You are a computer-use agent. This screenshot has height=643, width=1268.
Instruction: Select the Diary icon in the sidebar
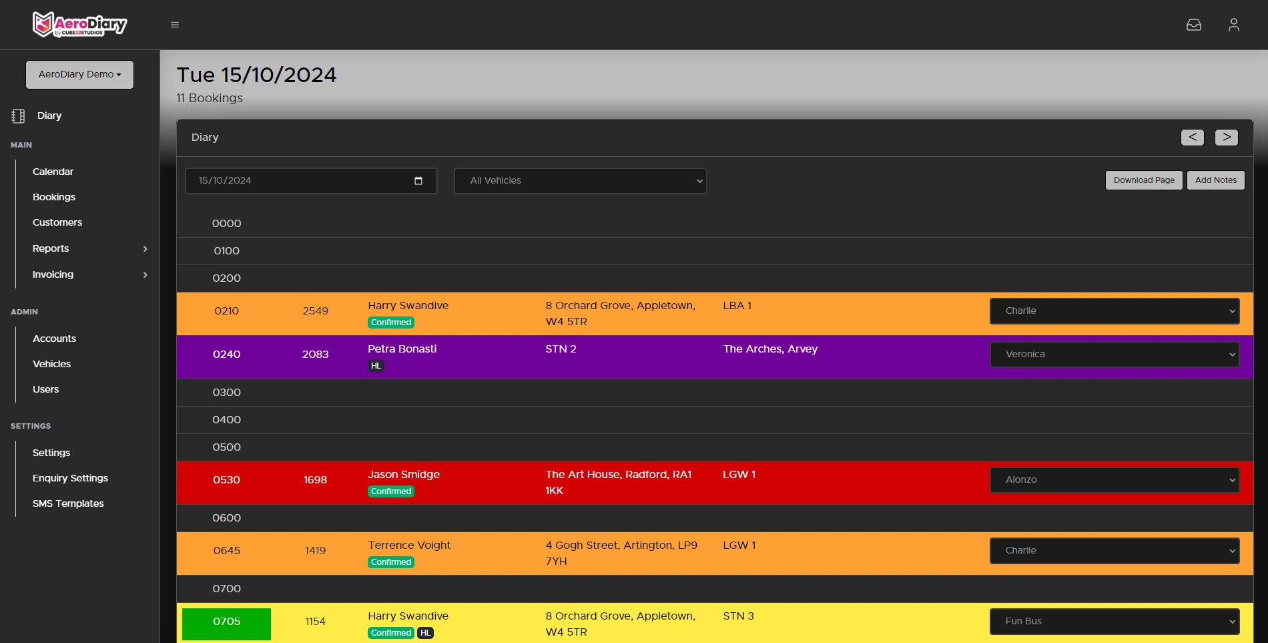coord(17,115)
